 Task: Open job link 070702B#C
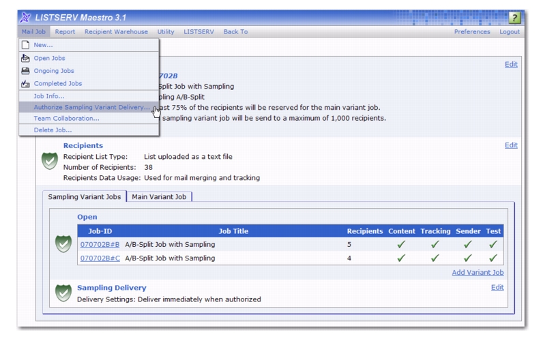click(x=100, y=258)
